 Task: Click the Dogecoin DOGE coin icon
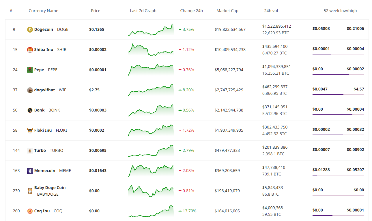point(30,29)
